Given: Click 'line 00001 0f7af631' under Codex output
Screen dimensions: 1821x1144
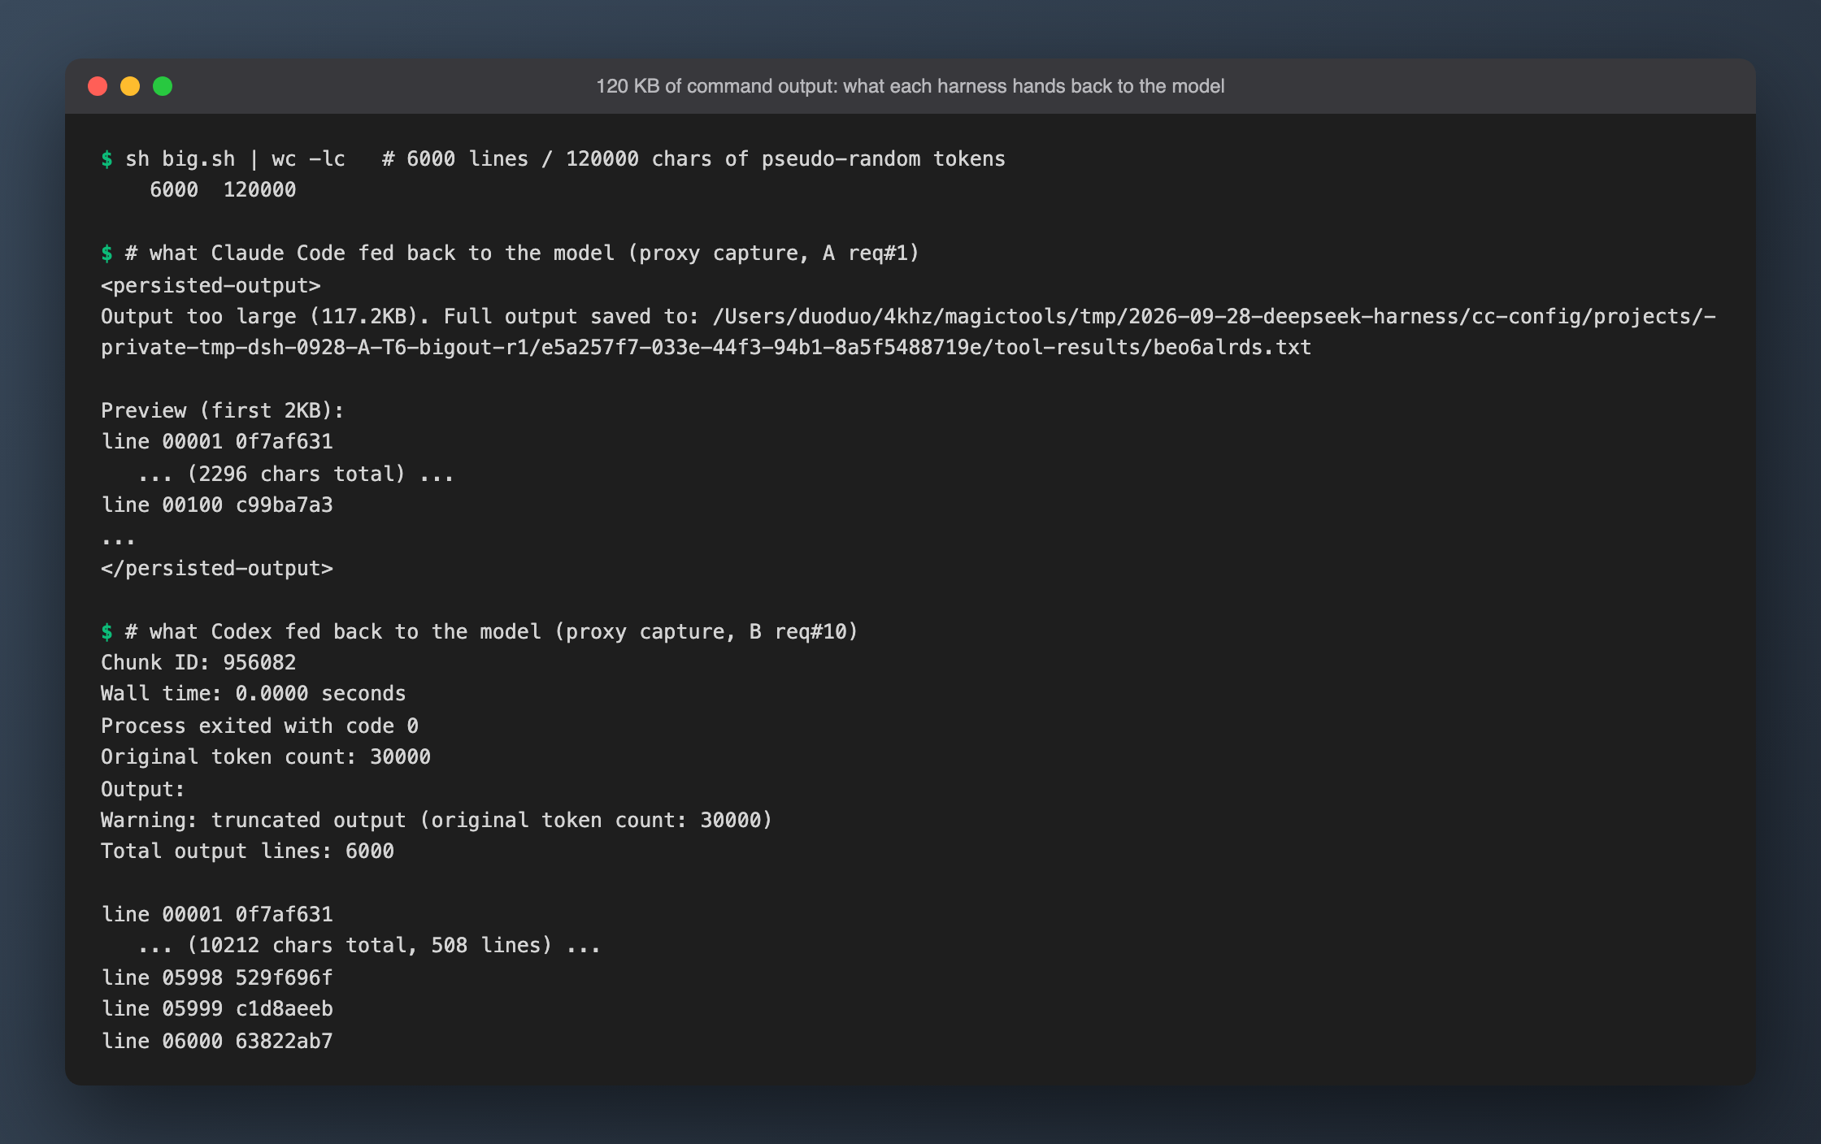Looking at the screenshot, I should coord(217,914).
